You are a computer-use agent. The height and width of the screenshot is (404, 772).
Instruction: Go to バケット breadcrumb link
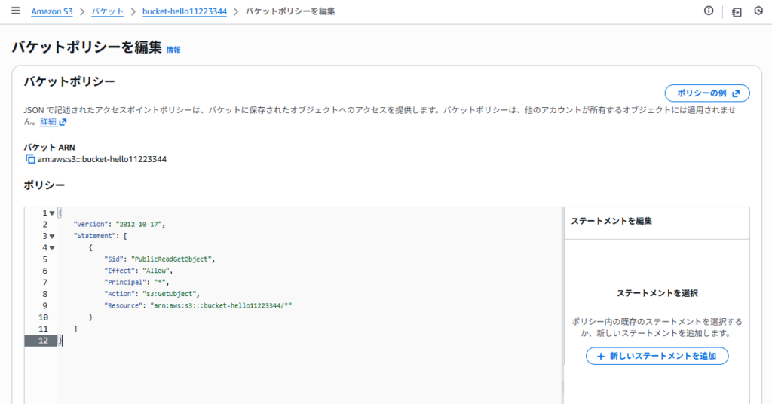point(107,12)
